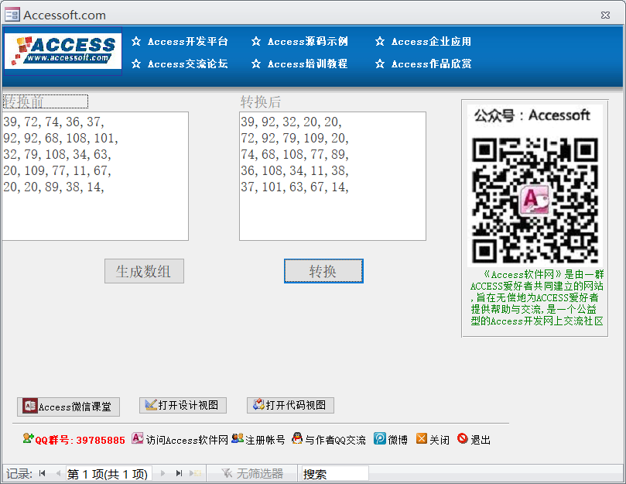Viewport: 626px width, 484px height.
Task: Click the star icon beside Access企业应用
Action: tap(380, 41)
